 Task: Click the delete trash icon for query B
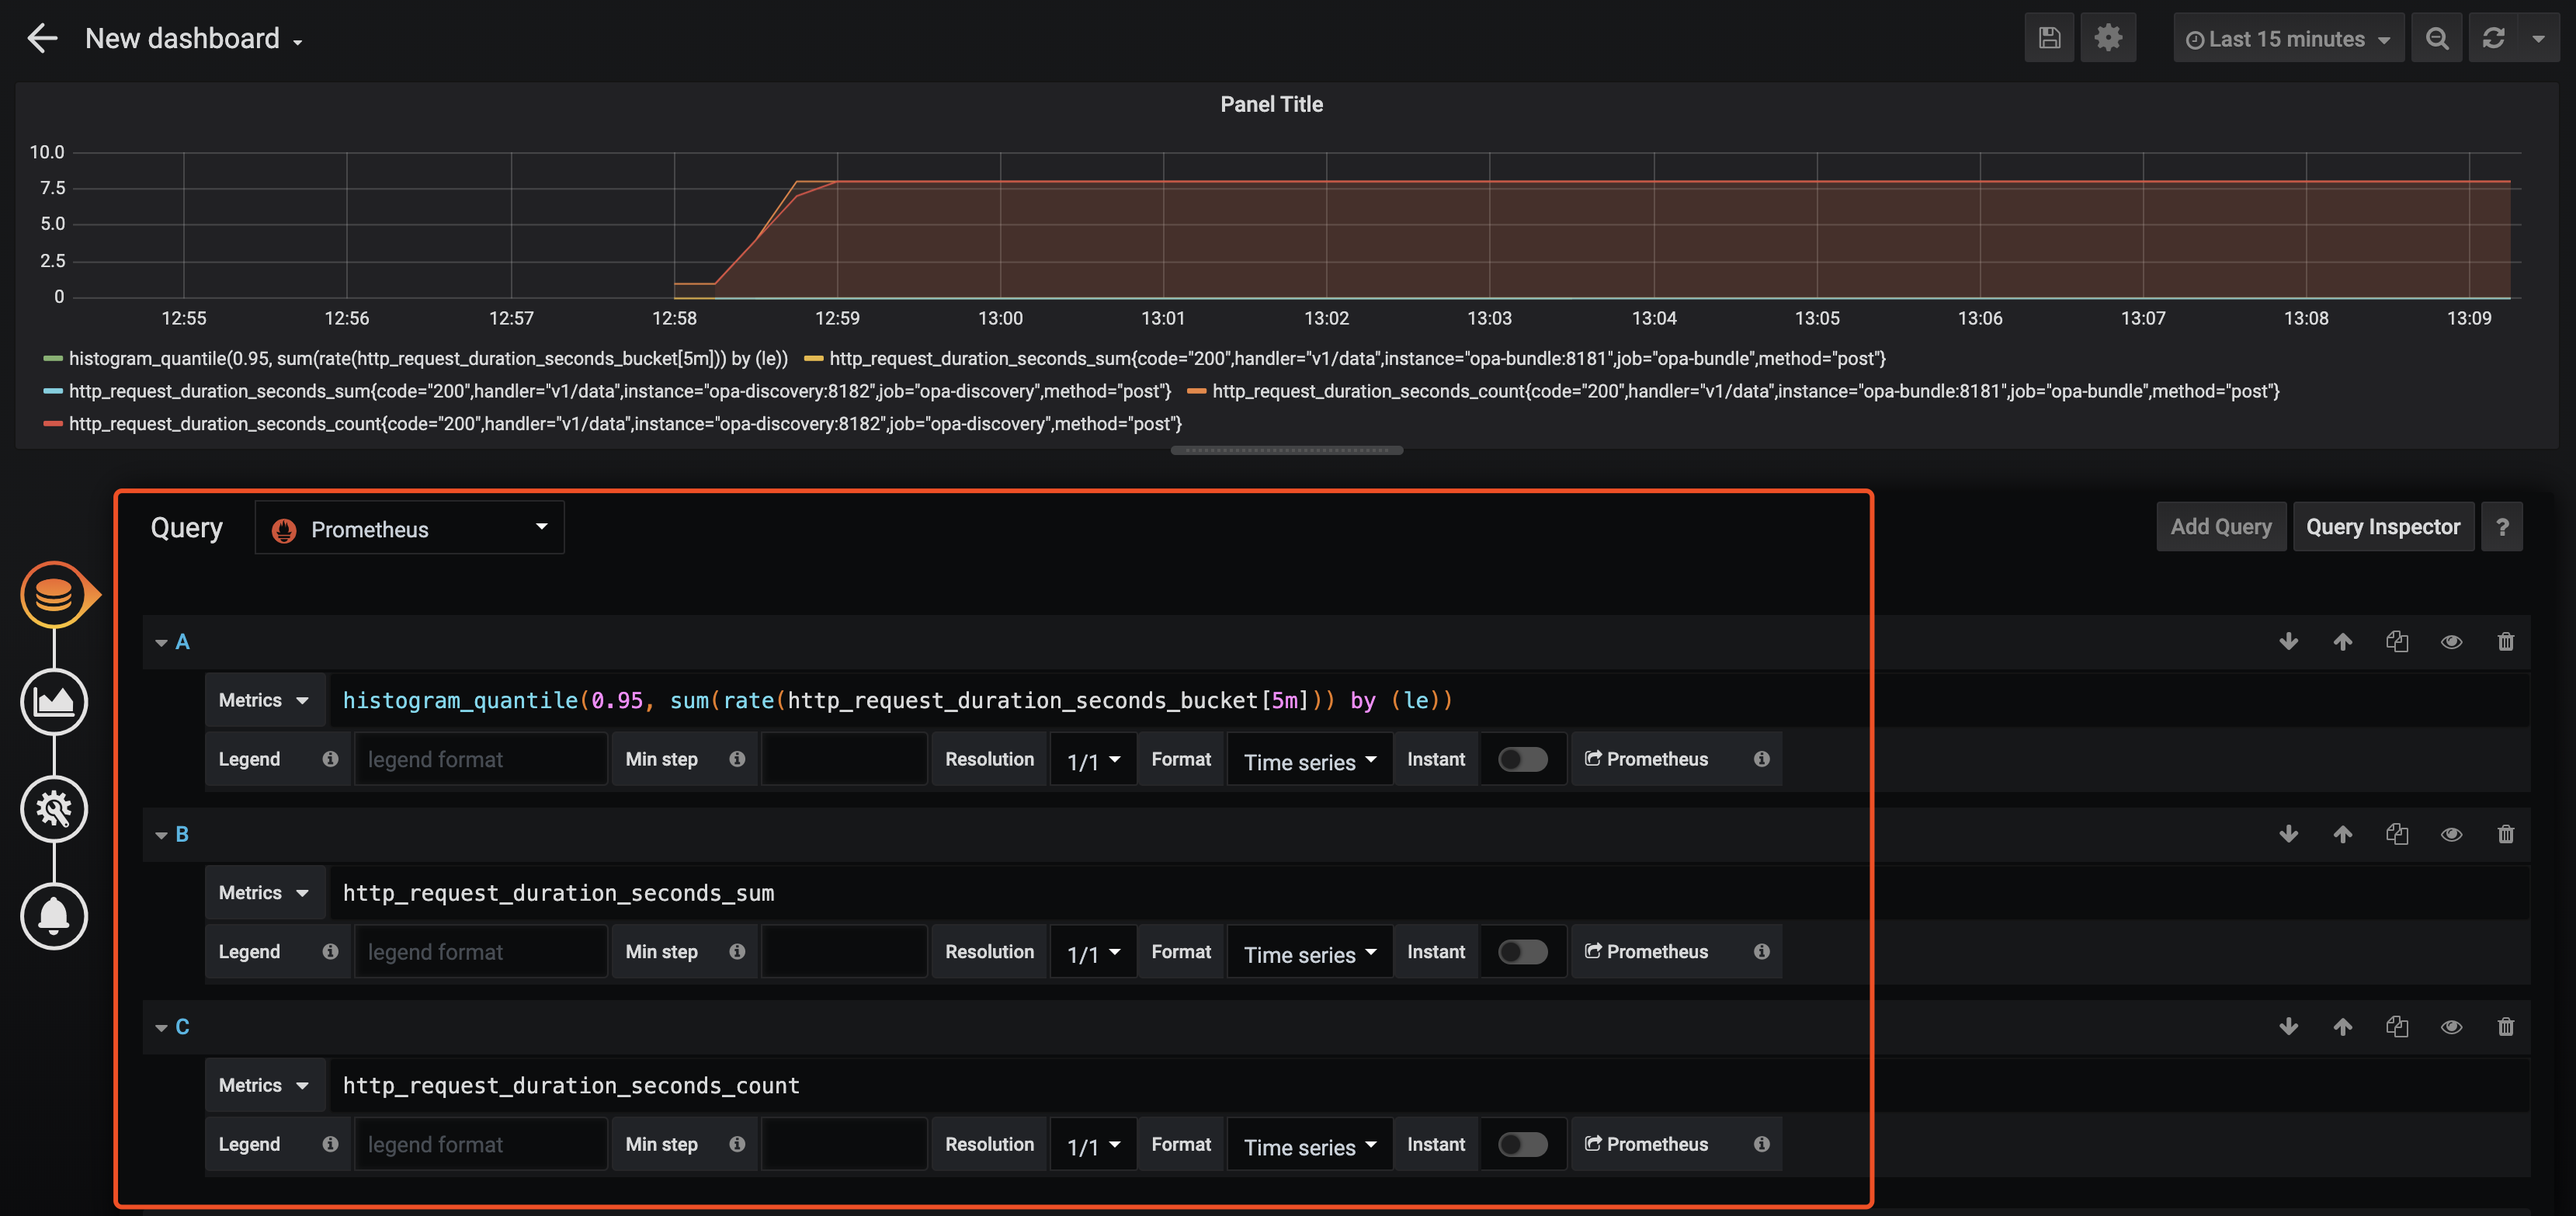(x=2507, y=835)
